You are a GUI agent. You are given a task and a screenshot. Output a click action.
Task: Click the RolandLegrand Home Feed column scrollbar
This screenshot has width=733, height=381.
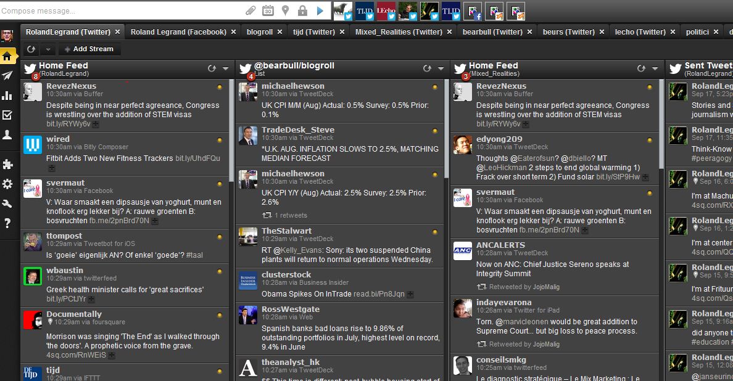(x=231, y=131)
